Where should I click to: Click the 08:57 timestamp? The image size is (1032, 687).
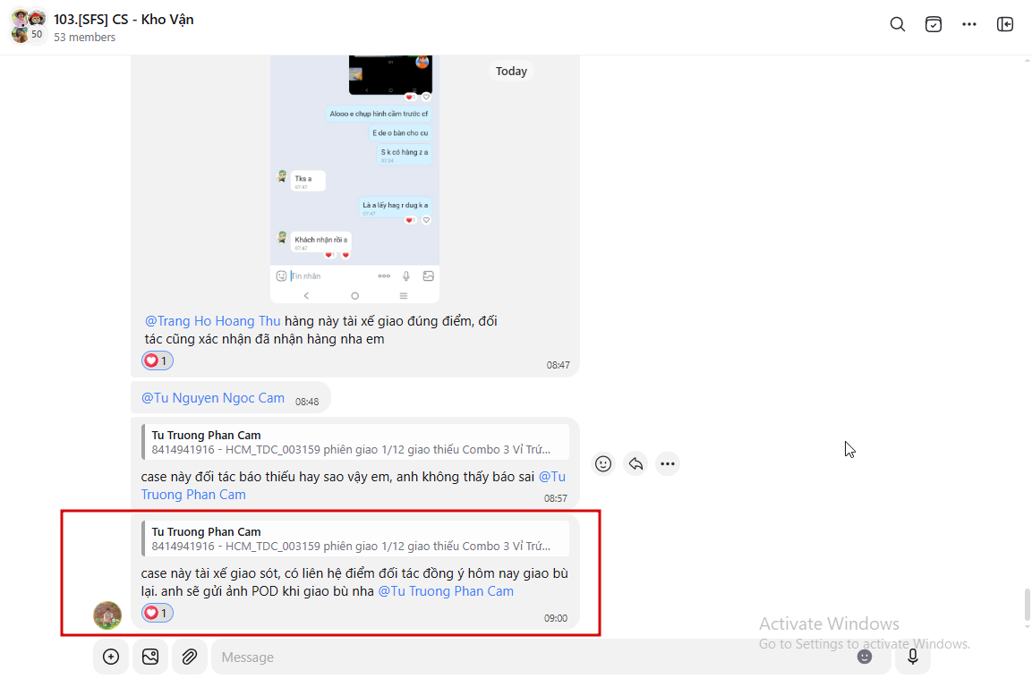[x=556, y=498]
